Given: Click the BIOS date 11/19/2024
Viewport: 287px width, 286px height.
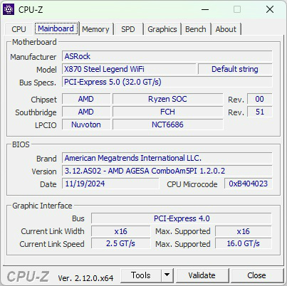Looking at the screenshot, I should click(x=110, y=184).
